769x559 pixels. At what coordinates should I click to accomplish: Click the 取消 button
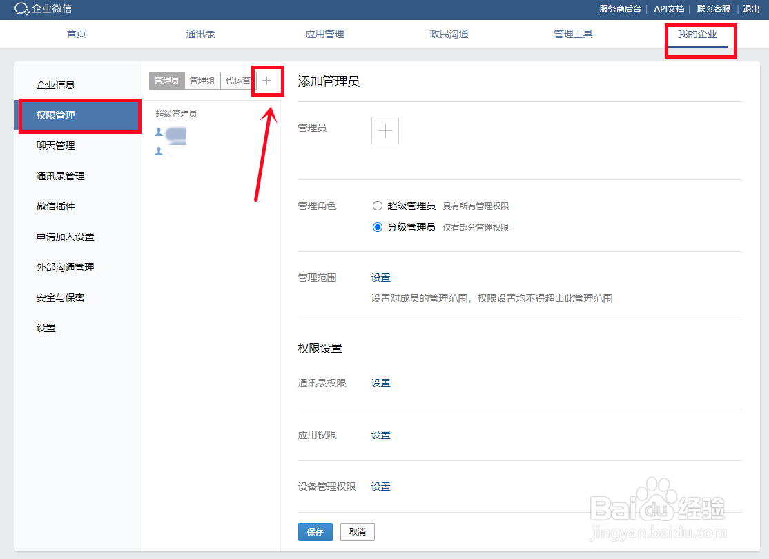point(357,532)
